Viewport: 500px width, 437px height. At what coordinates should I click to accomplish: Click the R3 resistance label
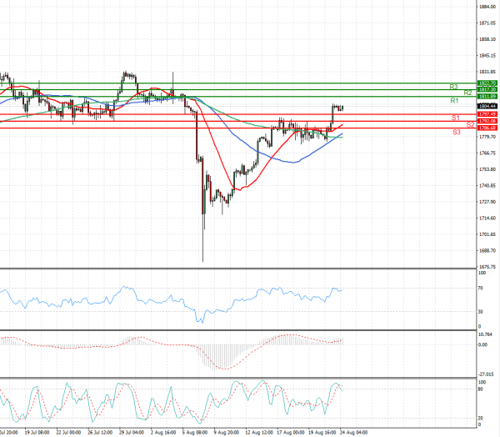(x=454, y=87)
